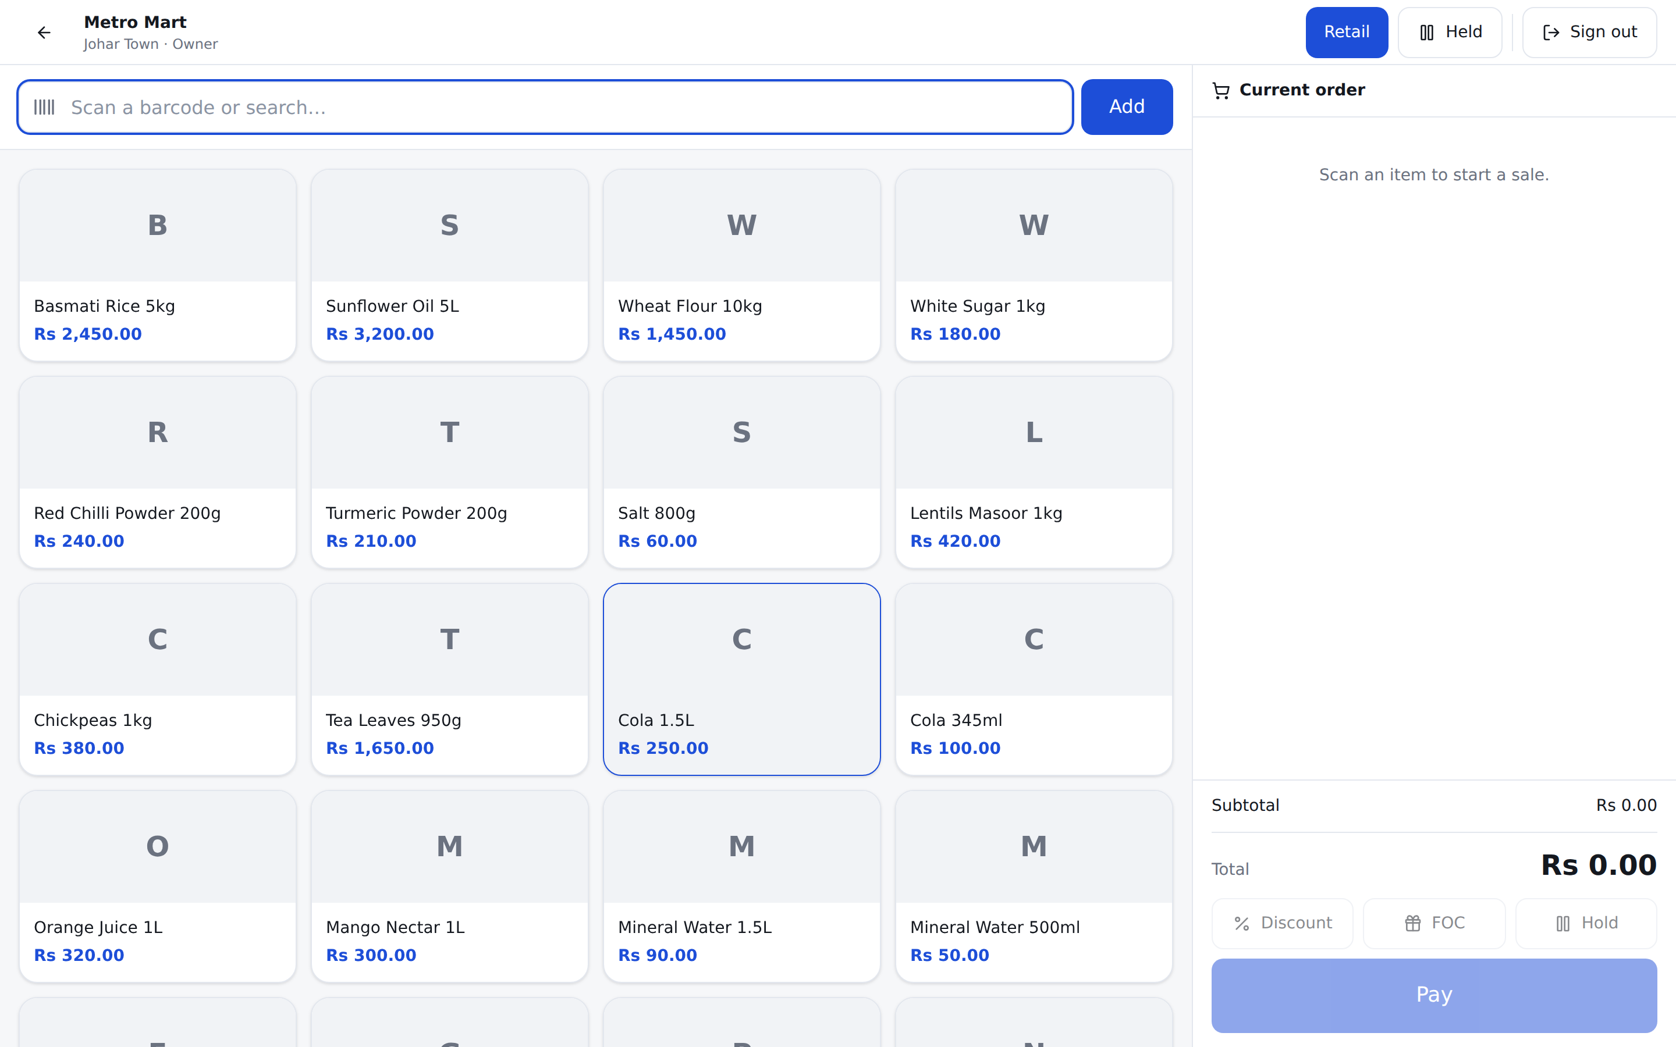Hold the current order
The image size is (1676, 1047).
click(x=1586, y=923)
